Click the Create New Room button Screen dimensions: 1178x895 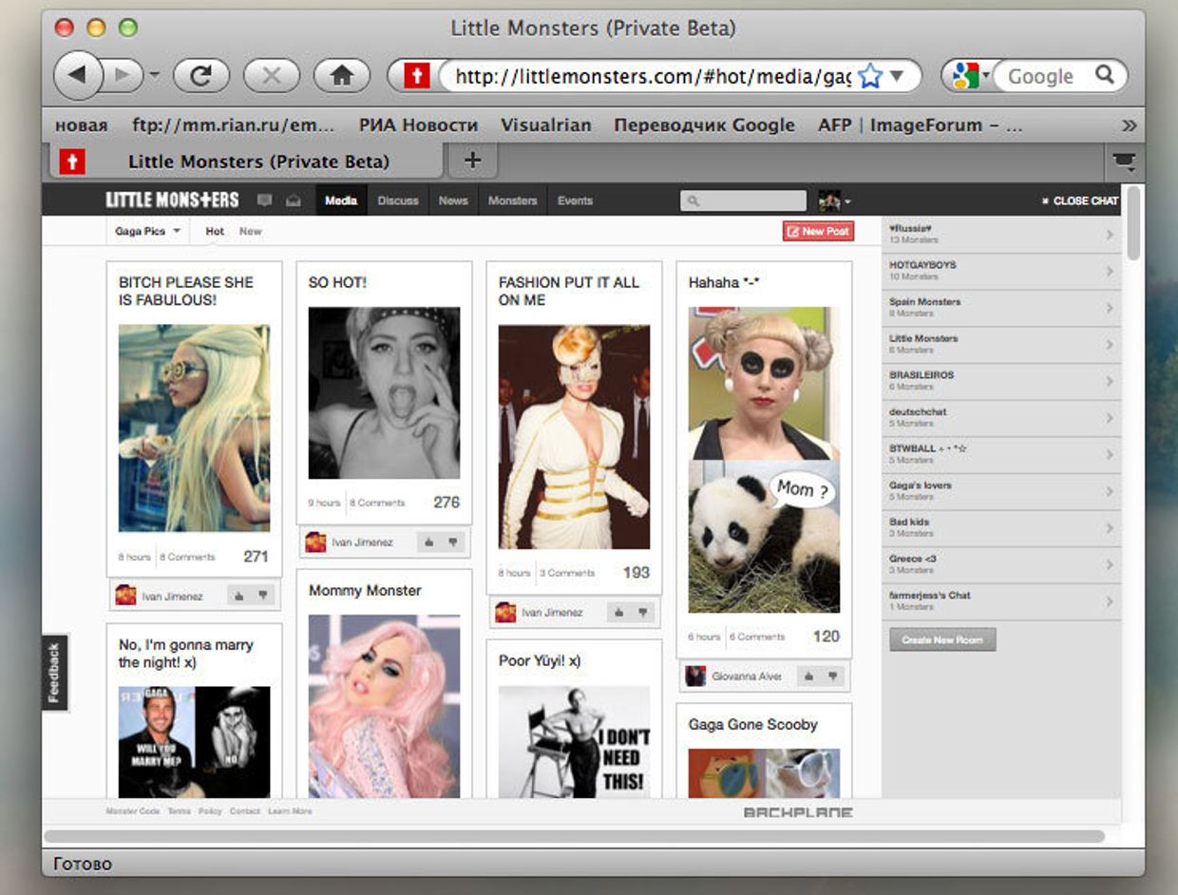942,639
